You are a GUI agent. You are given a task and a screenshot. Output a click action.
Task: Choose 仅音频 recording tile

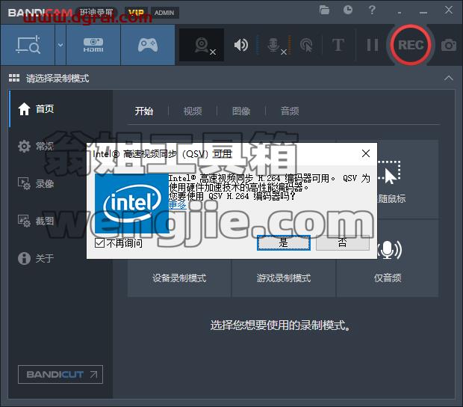tap(388, 278)
